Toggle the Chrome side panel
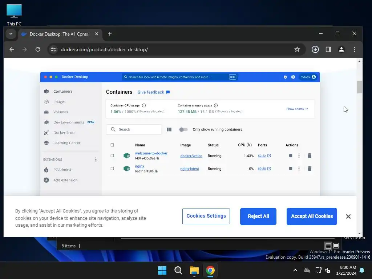 click(x=328, y=49)
